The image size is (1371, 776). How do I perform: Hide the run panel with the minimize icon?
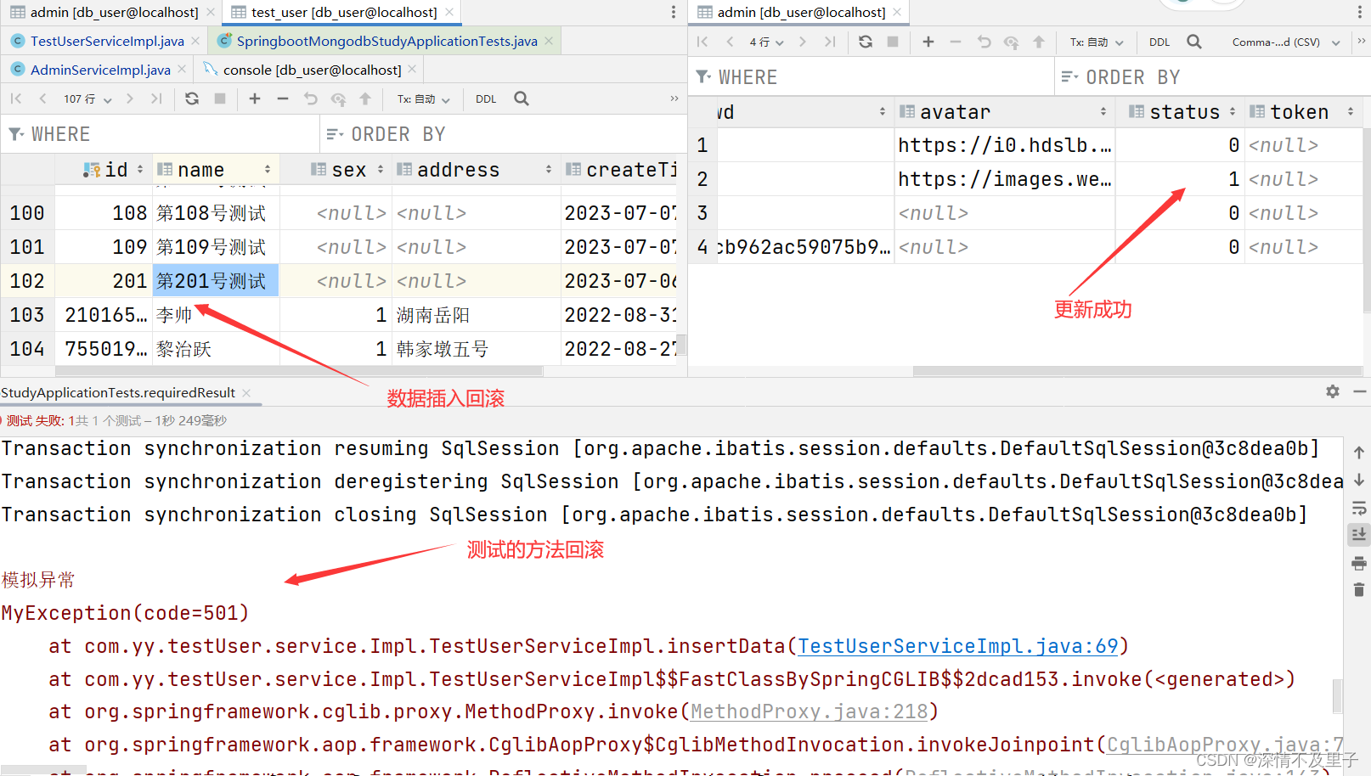1359,391
